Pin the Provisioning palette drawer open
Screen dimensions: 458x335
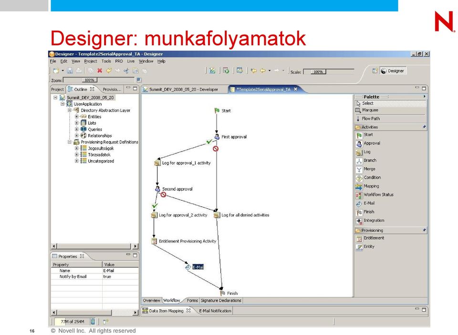point(424,230)
